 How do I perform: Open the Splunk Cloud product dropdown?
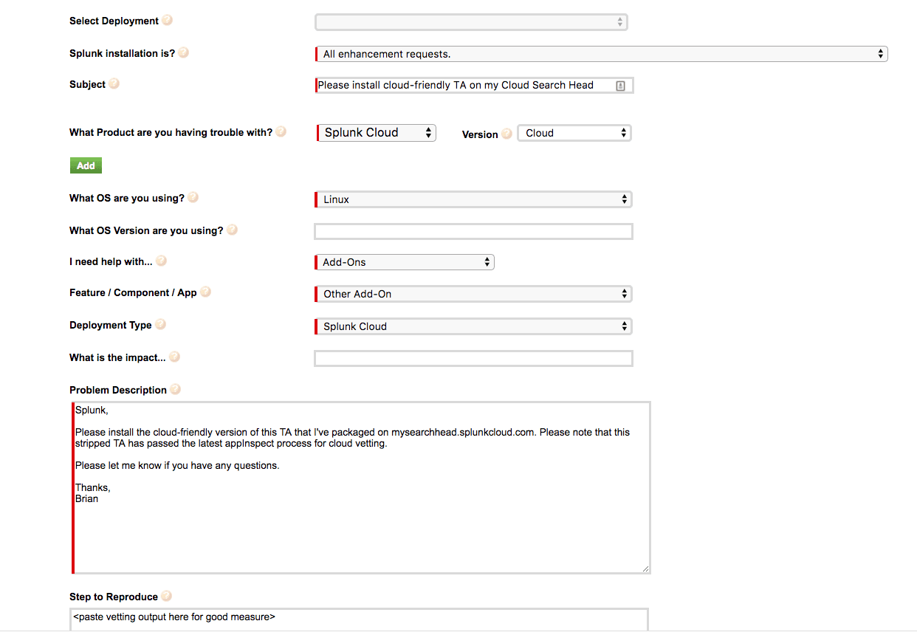[376, 133]
